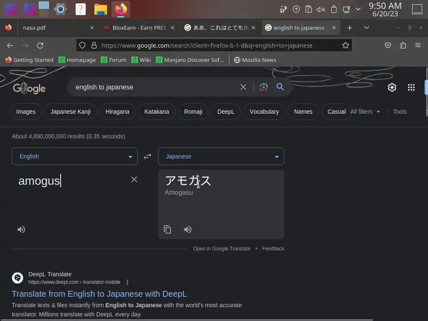Select the Hiragana filter chip
The image size is (428, 321).
[x=117, y=112]
